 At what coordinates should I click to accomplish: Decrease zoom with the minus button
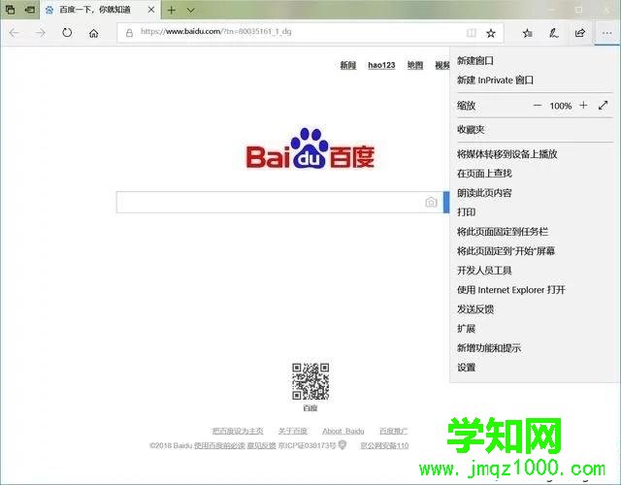coord(537,106)
